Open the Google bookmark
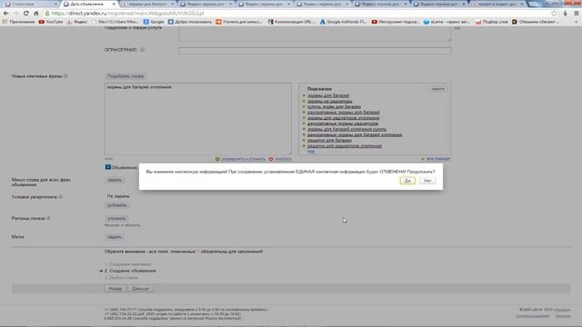Screen dimensions: 582x327 (154, 22)
